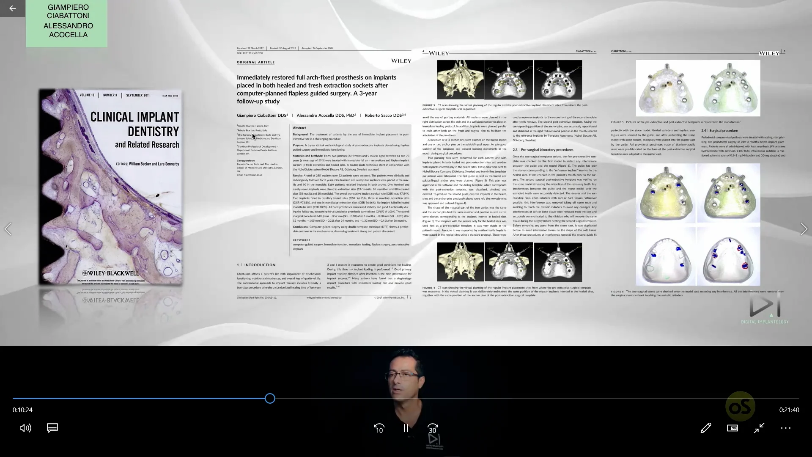Rewind the video 10 seconds
812x457 pixels.
click(379, 428)
